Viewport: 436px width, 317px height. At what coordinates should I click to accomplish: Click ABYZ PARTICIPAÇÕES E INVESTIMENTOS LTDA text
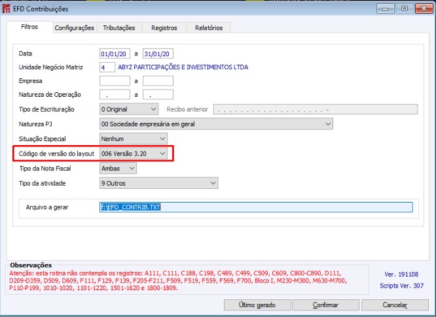(183, 67)
